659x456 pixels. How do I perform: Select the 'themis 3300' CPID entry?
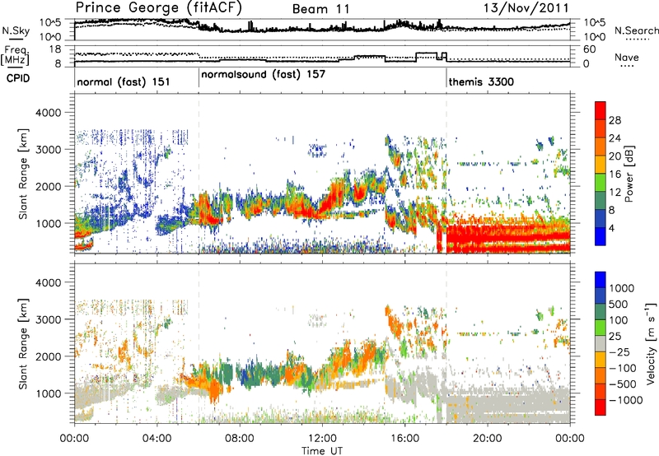pyautogui.click(x=481, y=81)
